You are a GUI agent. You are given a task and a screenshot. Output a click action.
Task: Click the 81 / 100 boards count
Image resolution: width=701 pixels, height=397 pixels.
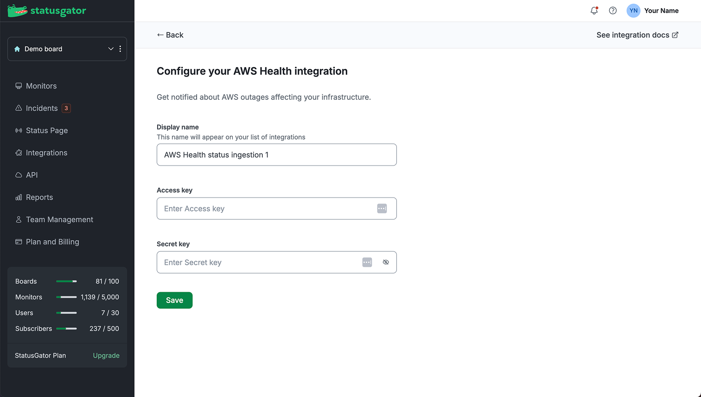[x=107, y=281]
